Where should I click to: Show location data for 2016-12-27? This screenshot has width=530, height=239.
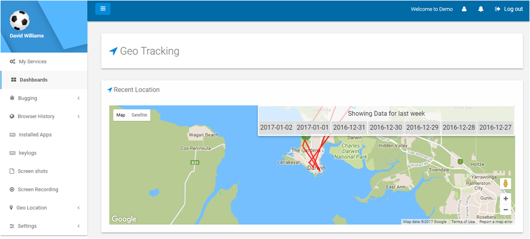(495, 127)
